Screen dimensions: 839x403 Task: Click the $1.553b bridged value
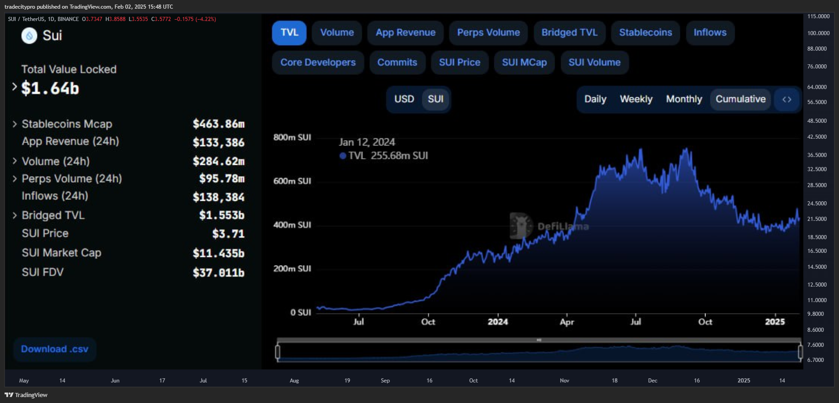(x=222, y=215)
